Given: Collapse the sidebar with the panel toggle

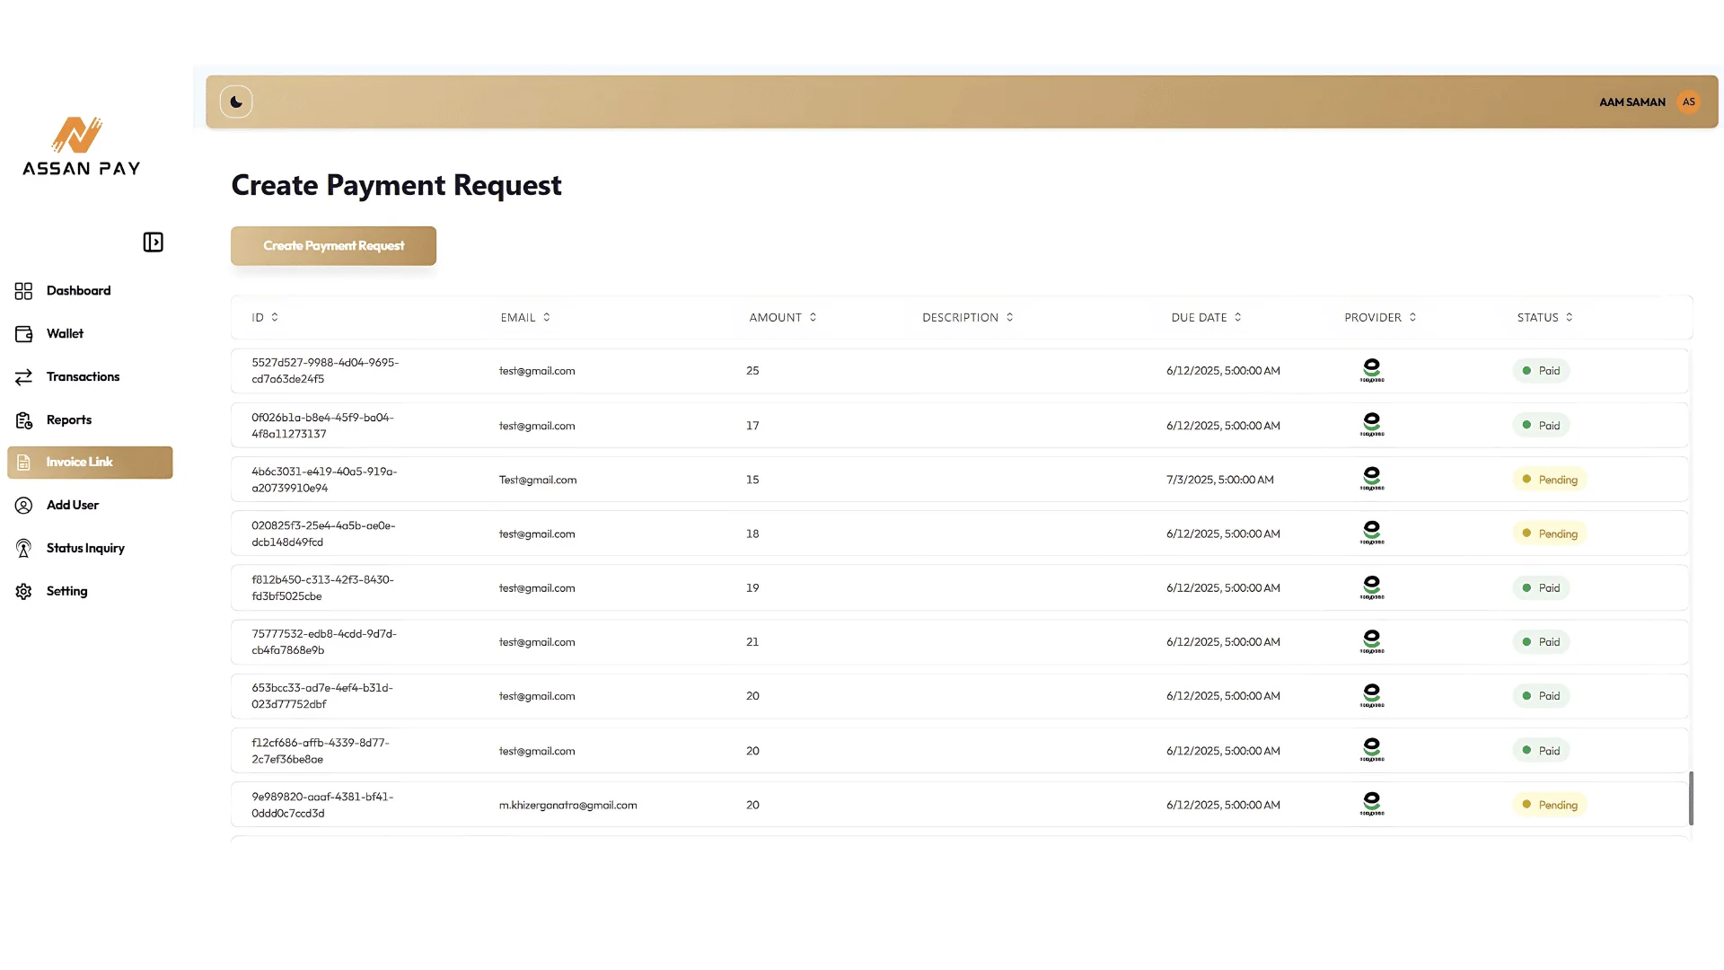Looking at the screenshot, I should [153, 242].
